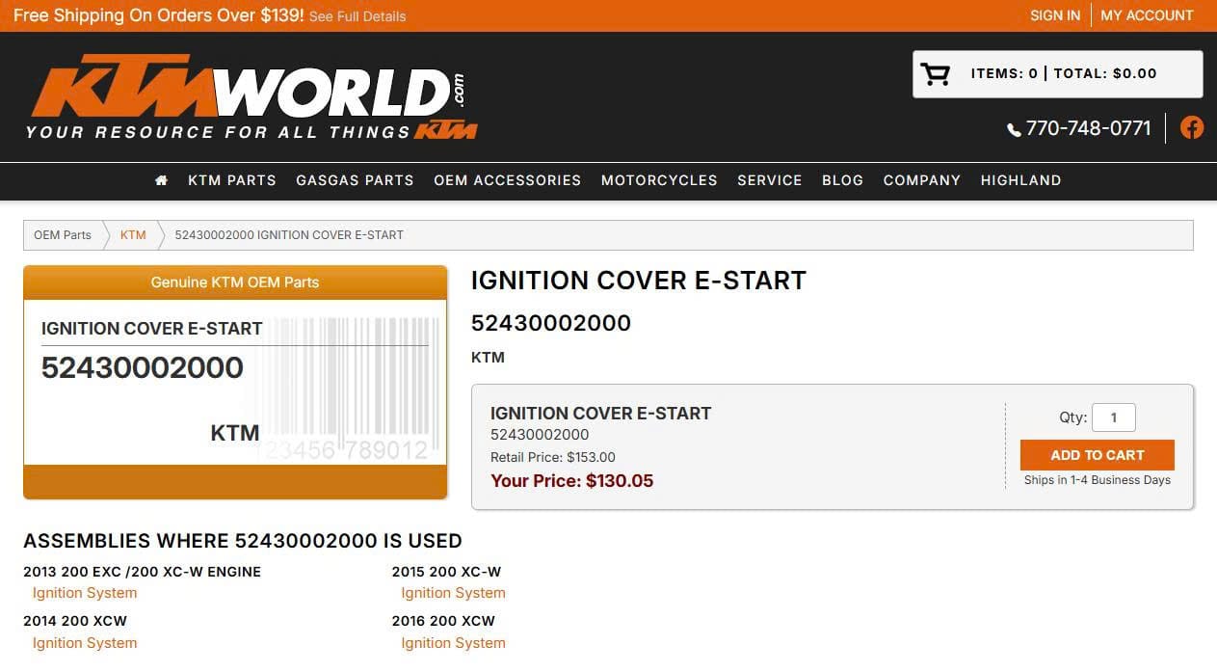The width and height of the screenshot is (1217, 672).
Task: Open Ignition System under 2014 200 XCW
Action: [85, 643]
